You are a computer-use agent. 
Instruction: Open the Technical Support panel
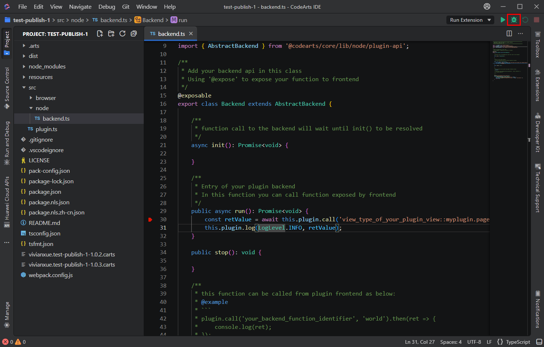tap(537, 188)
